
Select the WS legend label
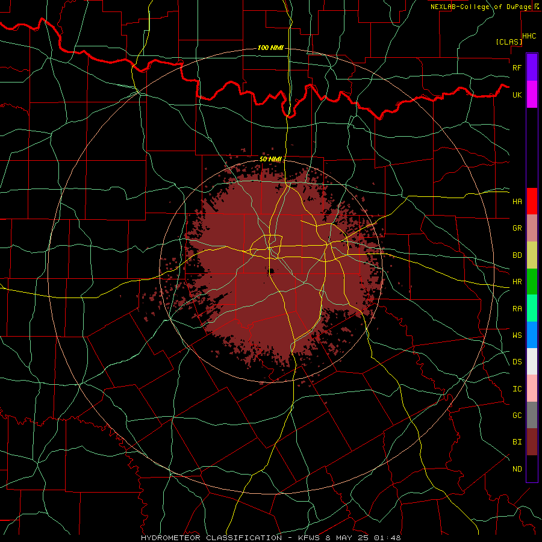(x=517, y=335)
